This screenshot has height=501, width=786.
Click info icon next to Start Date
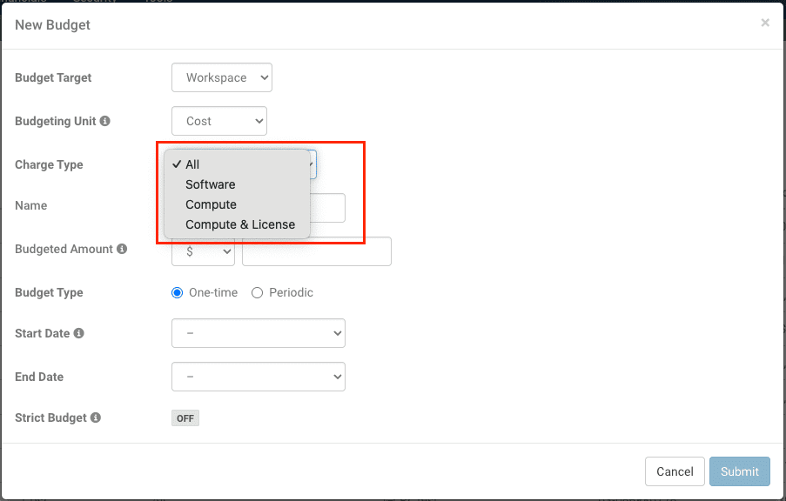click(79, 333)
